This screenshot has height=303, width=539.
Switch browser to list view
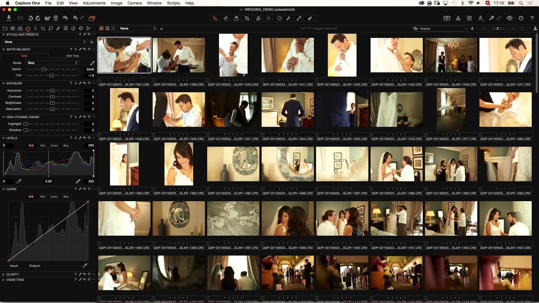107,28
